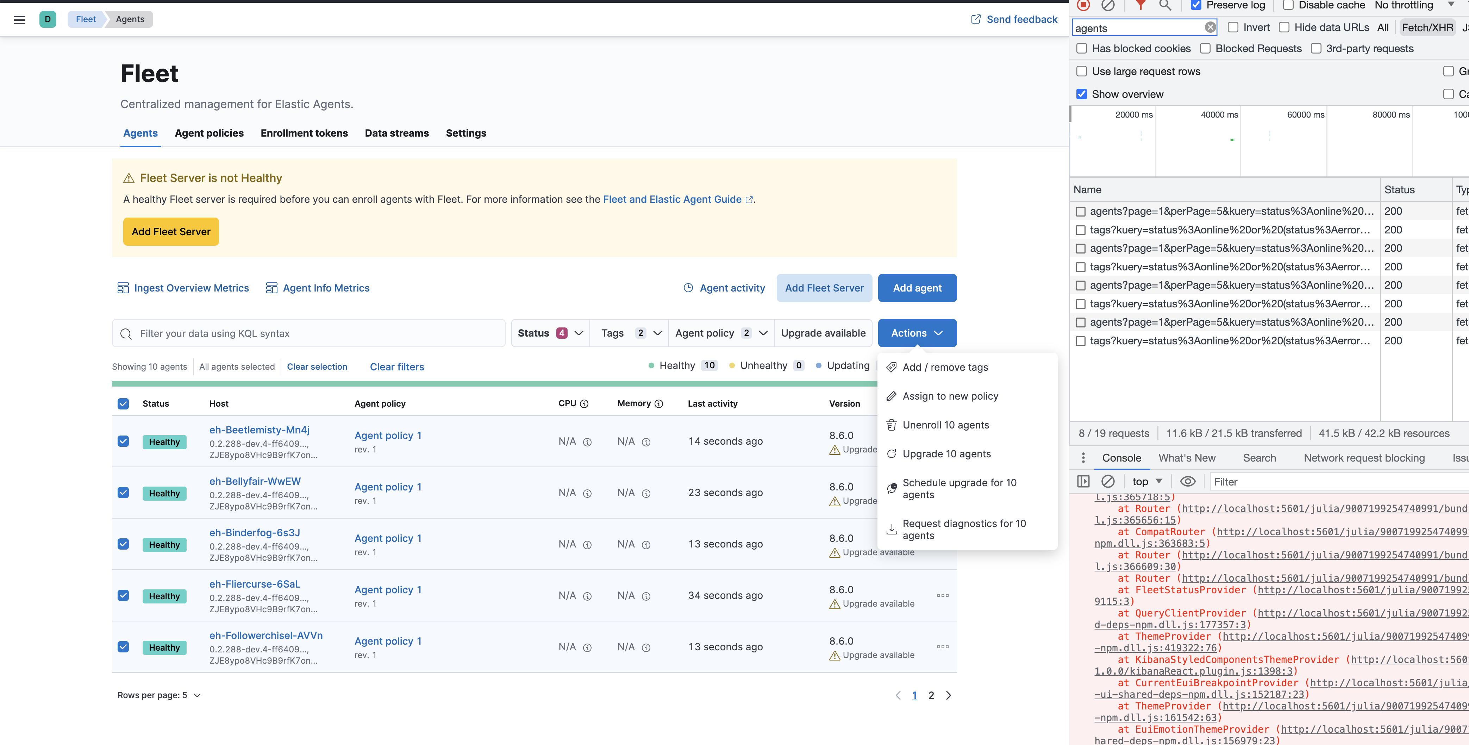Open Agent activity flyout
1469x745 pixels.
click(x=724, y=288)
